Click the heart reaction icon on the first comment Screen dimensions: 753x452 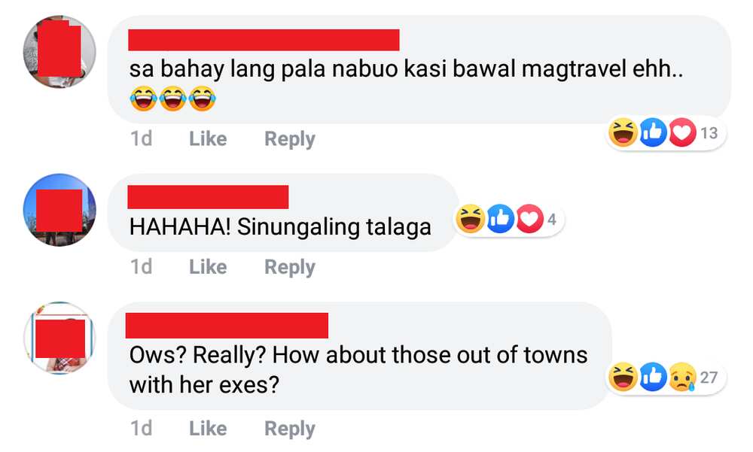pyautogui.click(x=682, y=132)
